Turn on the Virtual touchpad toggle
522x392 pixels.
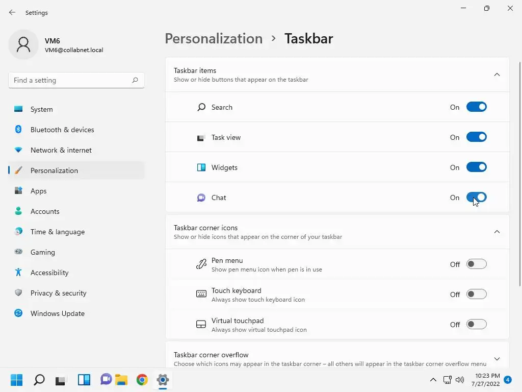(x=477, y=324)
